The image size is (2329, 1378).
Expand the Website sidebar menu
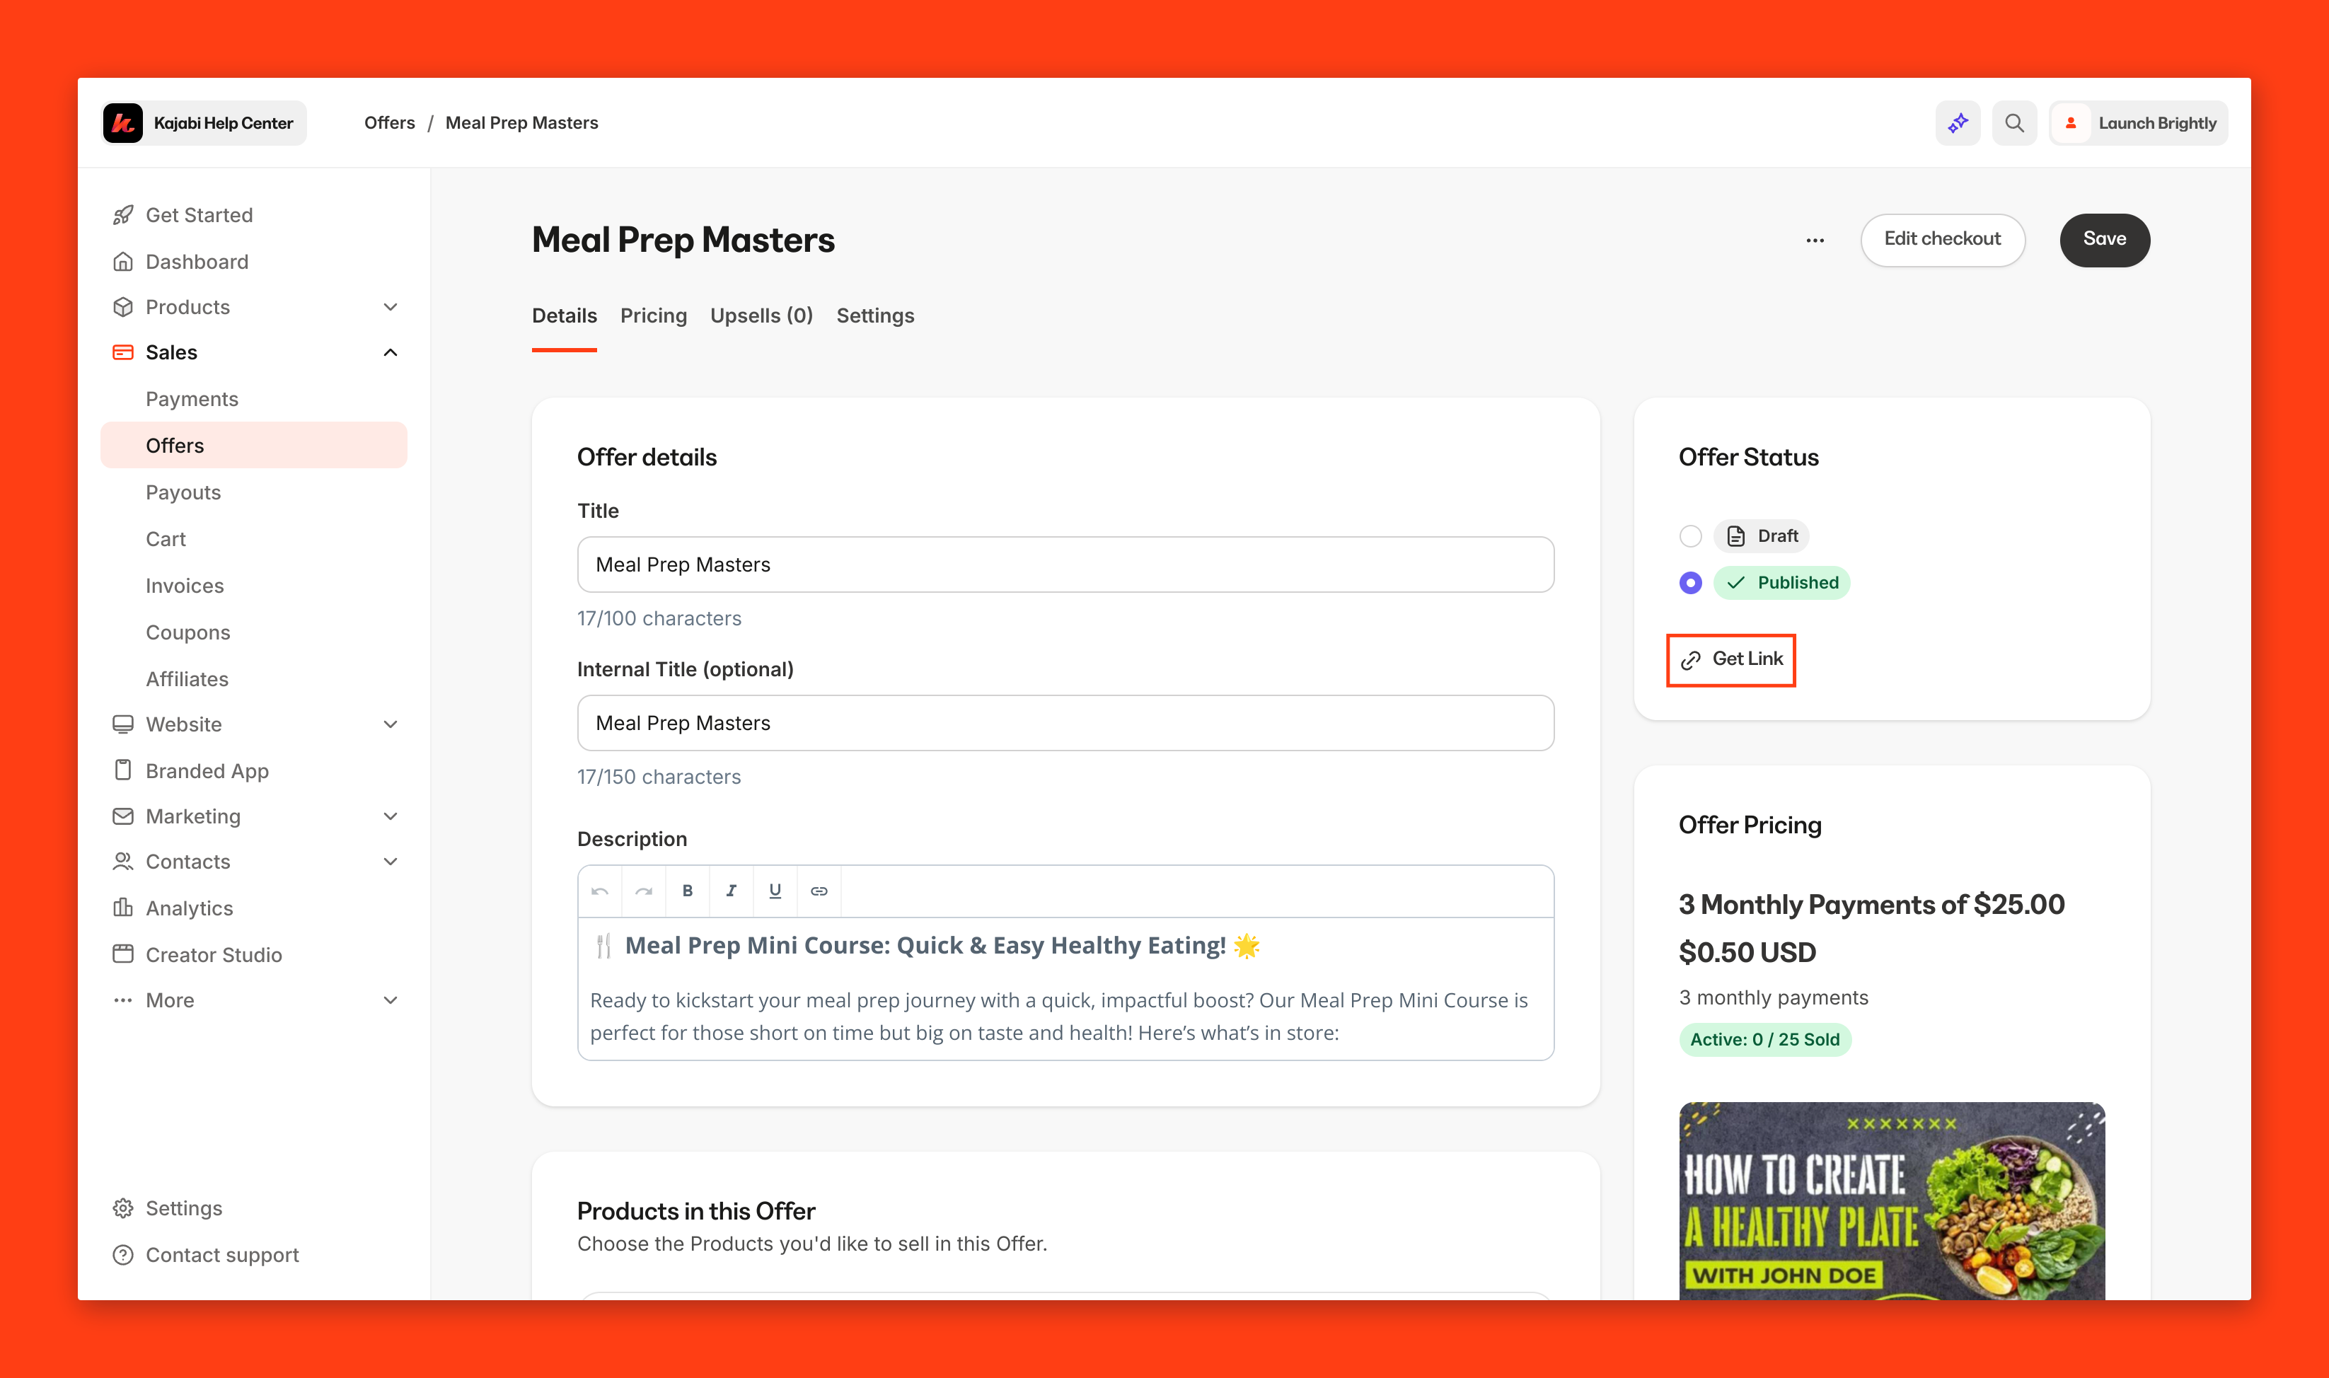390,724
